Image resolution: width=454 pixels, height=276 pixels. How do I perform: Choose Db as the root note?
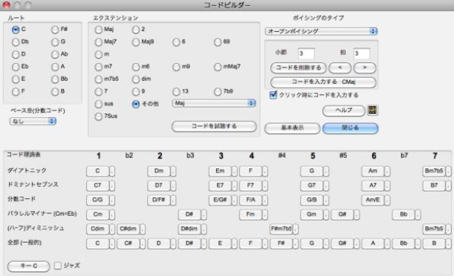[x=16, y=42]
